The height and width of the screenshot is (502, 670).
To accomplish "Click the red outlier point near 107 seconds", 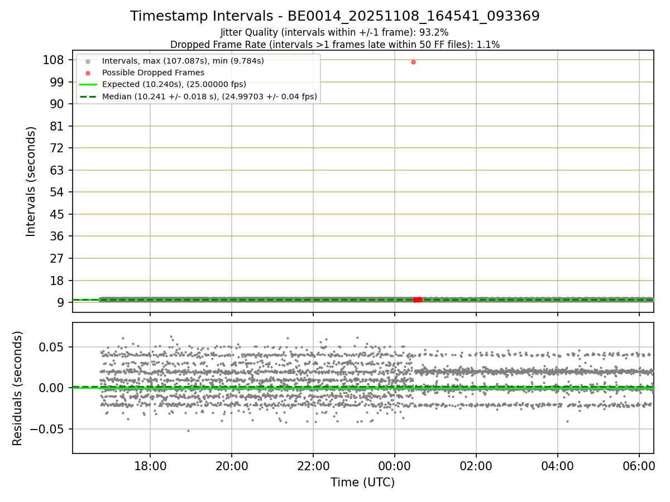I will (x=413, y=62).
